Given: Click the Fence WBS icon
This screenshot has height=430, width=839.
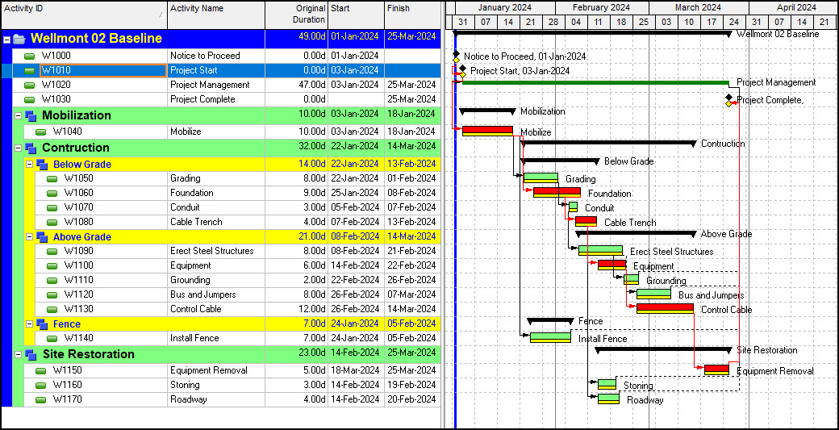Looking at the screenshot, I should [42, 324].
